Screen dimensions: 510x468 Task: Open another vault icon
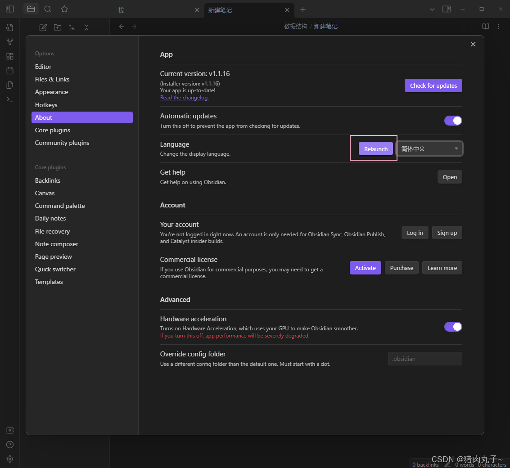10,430
